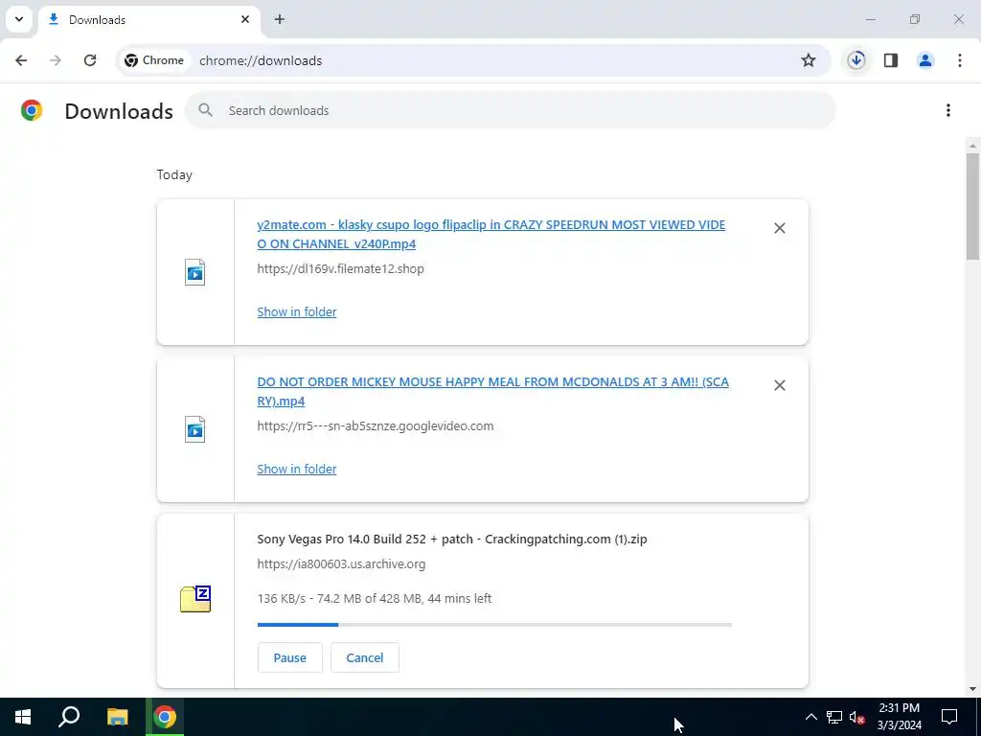Screen dimensions: 981x736
Task: Bookmark this page with the star icon
Action: 809,60
